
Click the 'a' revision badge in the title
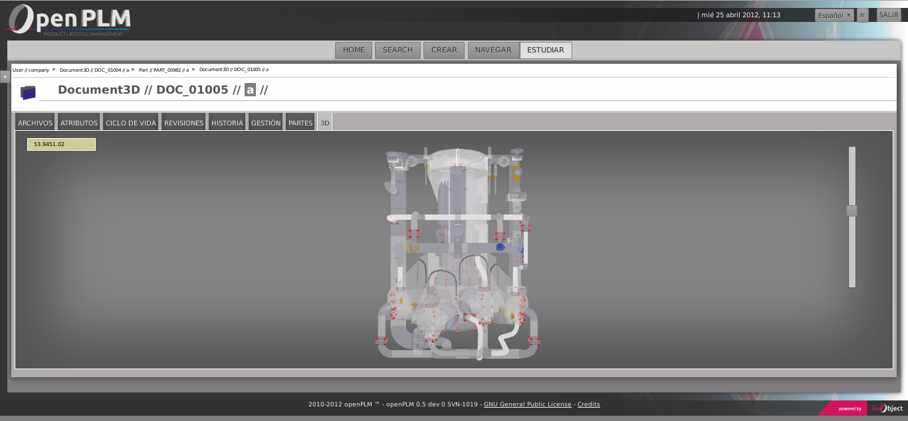coord(249,90)
